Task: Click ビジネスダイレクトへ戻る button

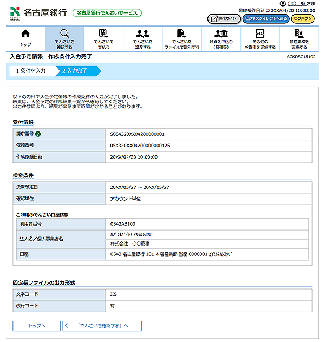Action: pyautogui.click(x=265, y=18)
